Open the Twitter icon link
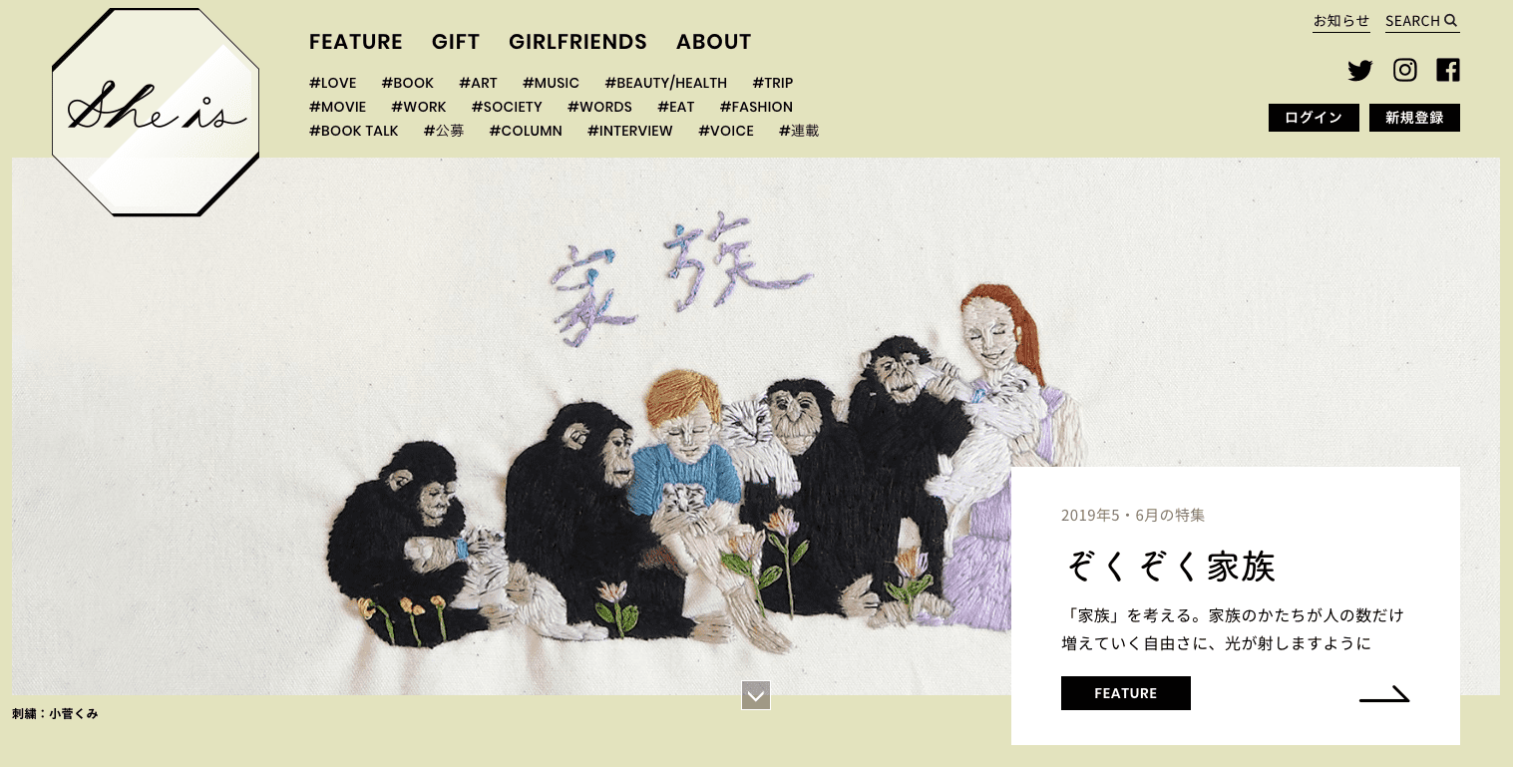 coord(1359,70)
